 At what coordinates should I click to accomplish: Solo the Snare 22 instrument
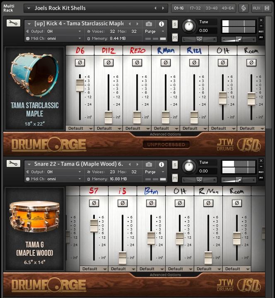point(175,165)
